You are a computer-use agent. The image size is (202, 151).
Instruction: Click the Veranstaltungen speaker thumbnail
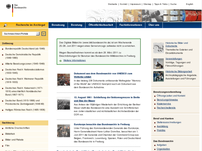(158, 64)
